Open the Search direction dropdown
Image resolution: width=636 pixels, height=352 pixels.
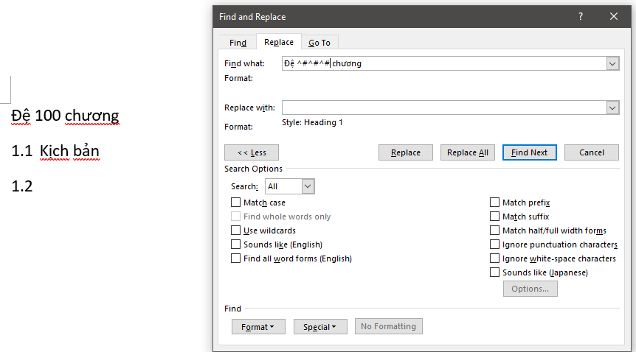click(x=308, y=187)
